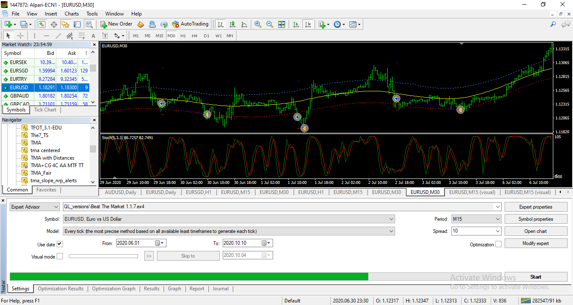Click the visual mode speed slider

[103, 256]
